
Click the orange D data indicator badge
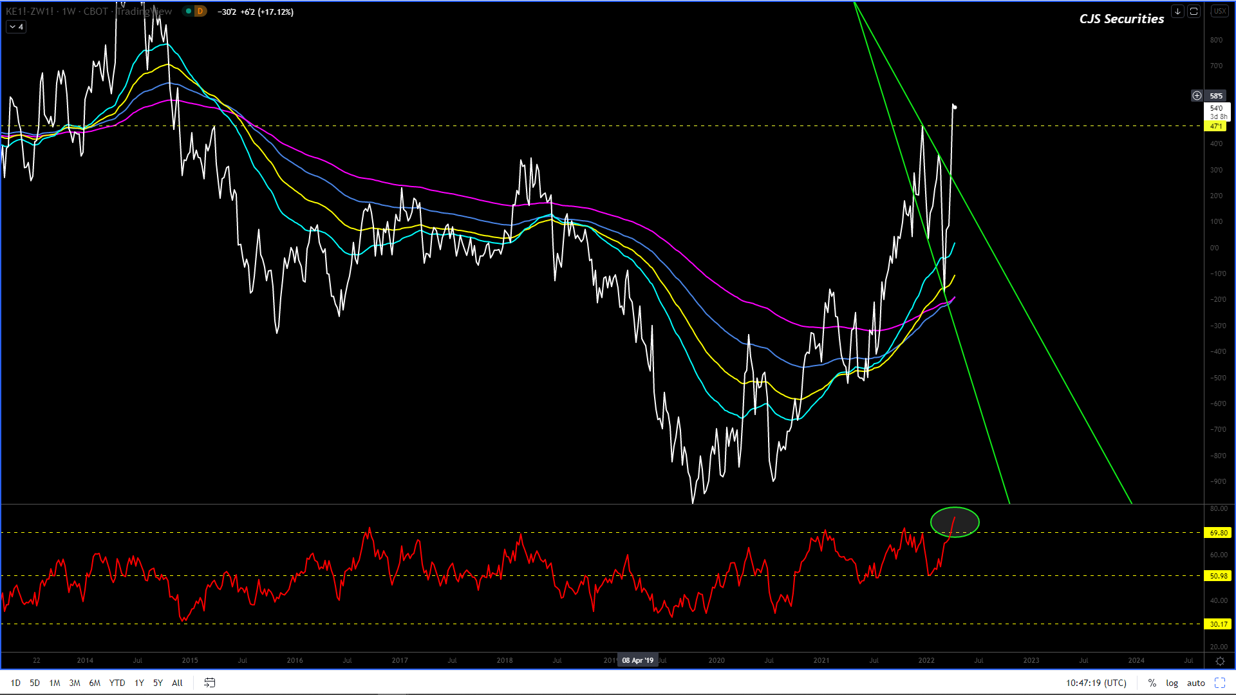[x=200, y=12]
